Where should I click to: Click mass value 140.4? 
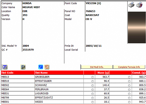[x=106, y=85]
